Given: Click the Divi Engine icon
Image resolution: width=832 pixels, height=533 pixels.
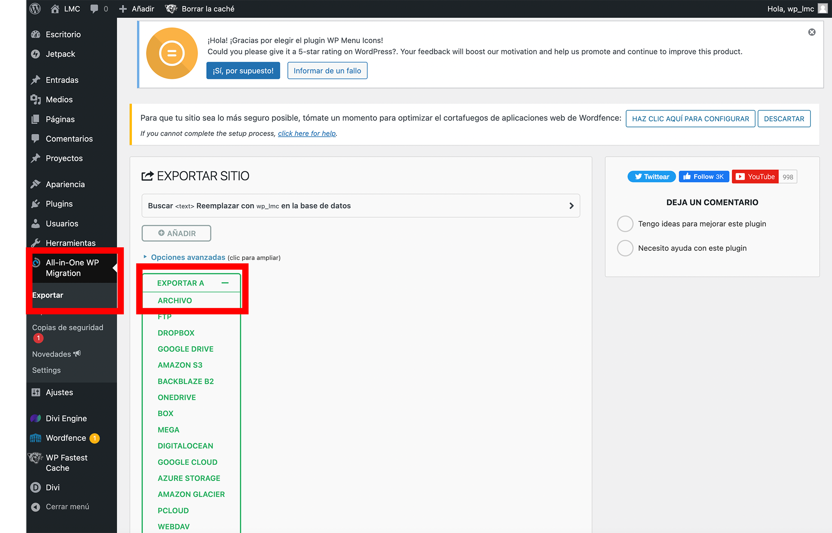Looking at the screenshot, I should (36, 418).
